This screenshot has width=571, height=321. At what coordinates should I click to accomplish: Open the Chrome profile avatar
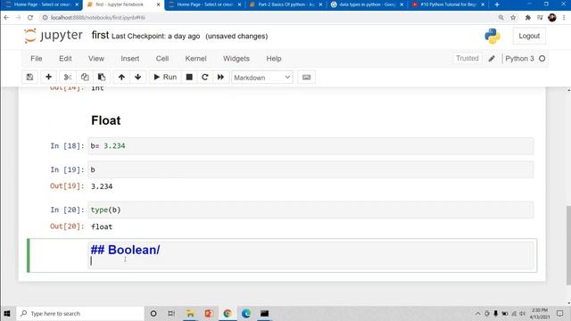(552, 18)
